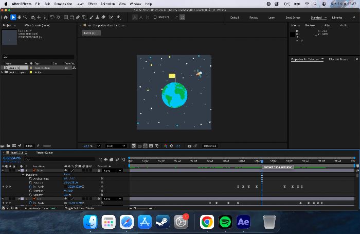Select the Type text tool
360x234 pixels.
tap(84, 17)
